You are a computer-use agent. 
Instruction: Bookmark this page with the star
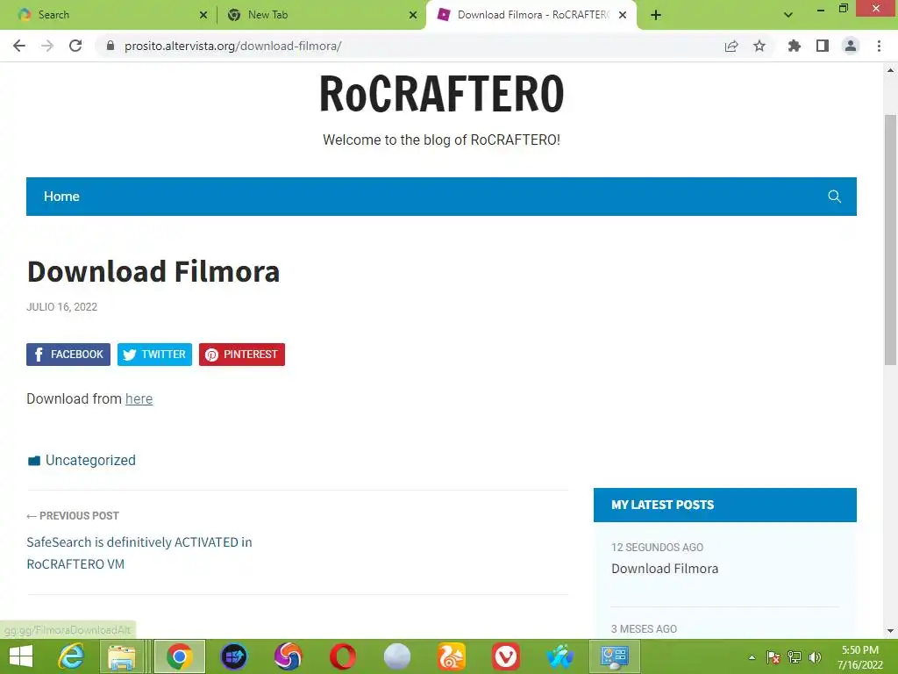759,46
